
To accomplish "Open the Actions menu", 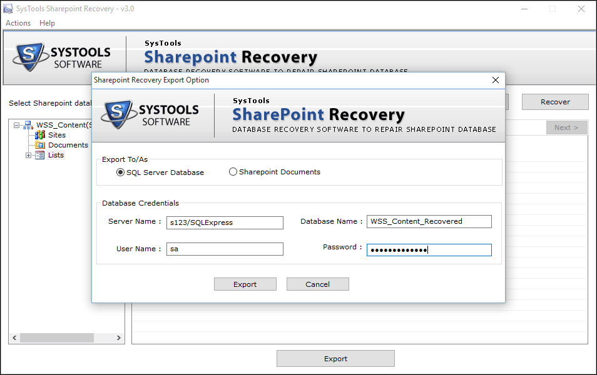I will pyautogui.click(x=18, y=23).
